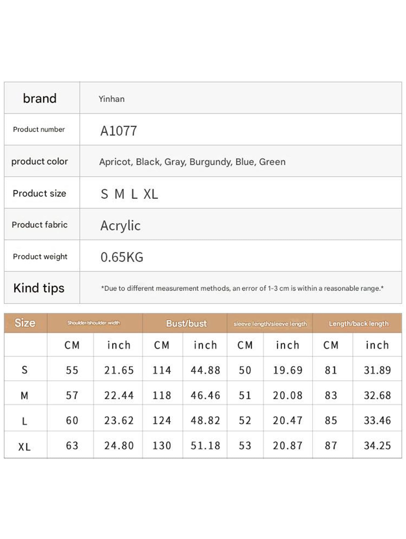Select the 44.88 inch bust value

[x=205, y=370]
